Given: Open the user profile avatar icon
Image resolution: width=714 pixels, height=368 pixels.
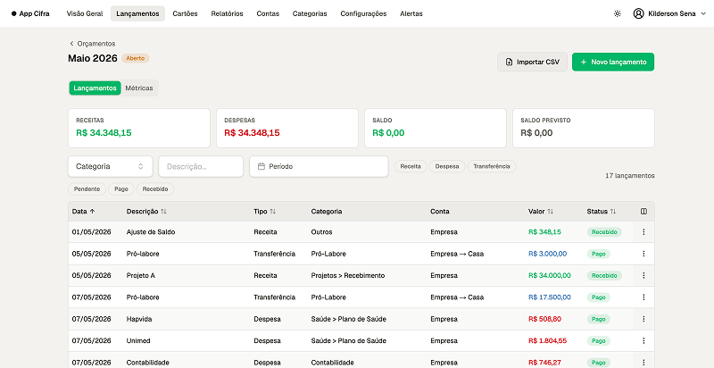Looking at the screenshot, I should [638, 13].
